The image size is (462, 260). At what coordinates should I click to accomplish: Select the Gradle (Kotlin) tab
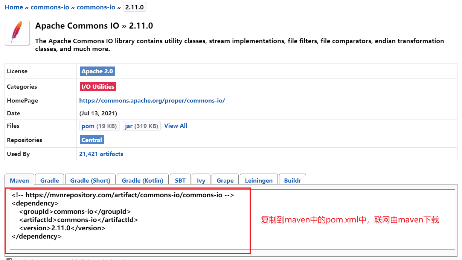coord(142,180)
